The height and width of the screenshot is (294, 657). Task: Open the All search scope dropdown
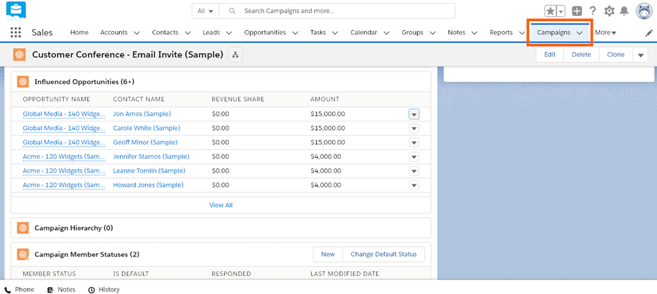[206, 11]
